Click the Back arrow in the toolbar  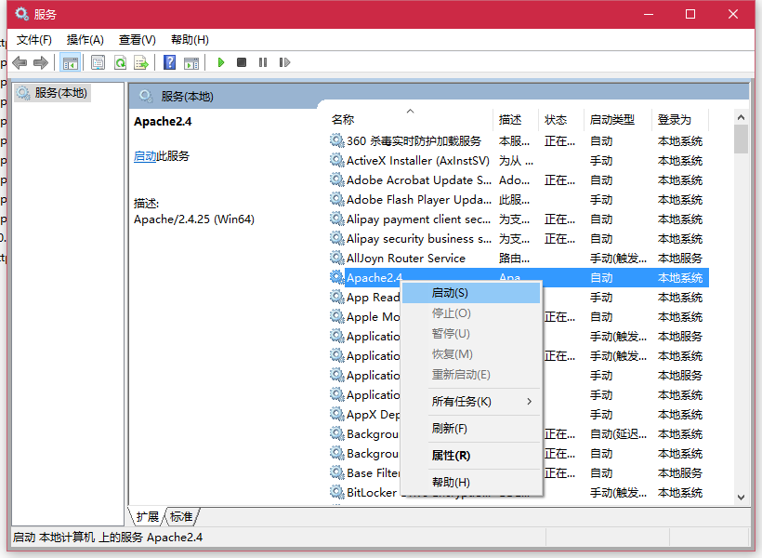point(20,62)
